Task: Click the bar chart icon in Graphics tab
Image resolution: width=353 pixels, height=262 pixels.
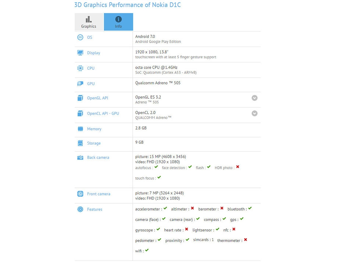Action: tap(89, 19)
